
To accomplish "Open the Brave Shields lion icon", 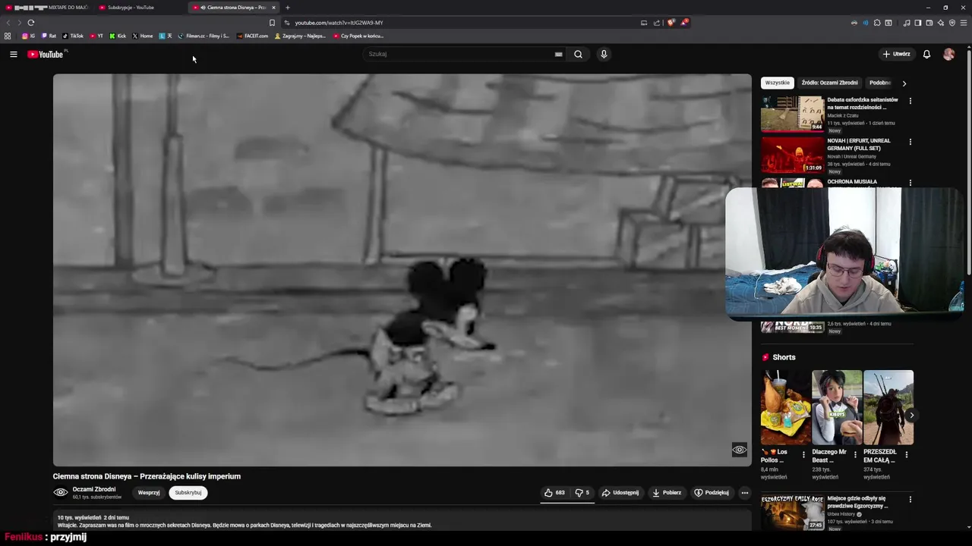I will [671, 23].
